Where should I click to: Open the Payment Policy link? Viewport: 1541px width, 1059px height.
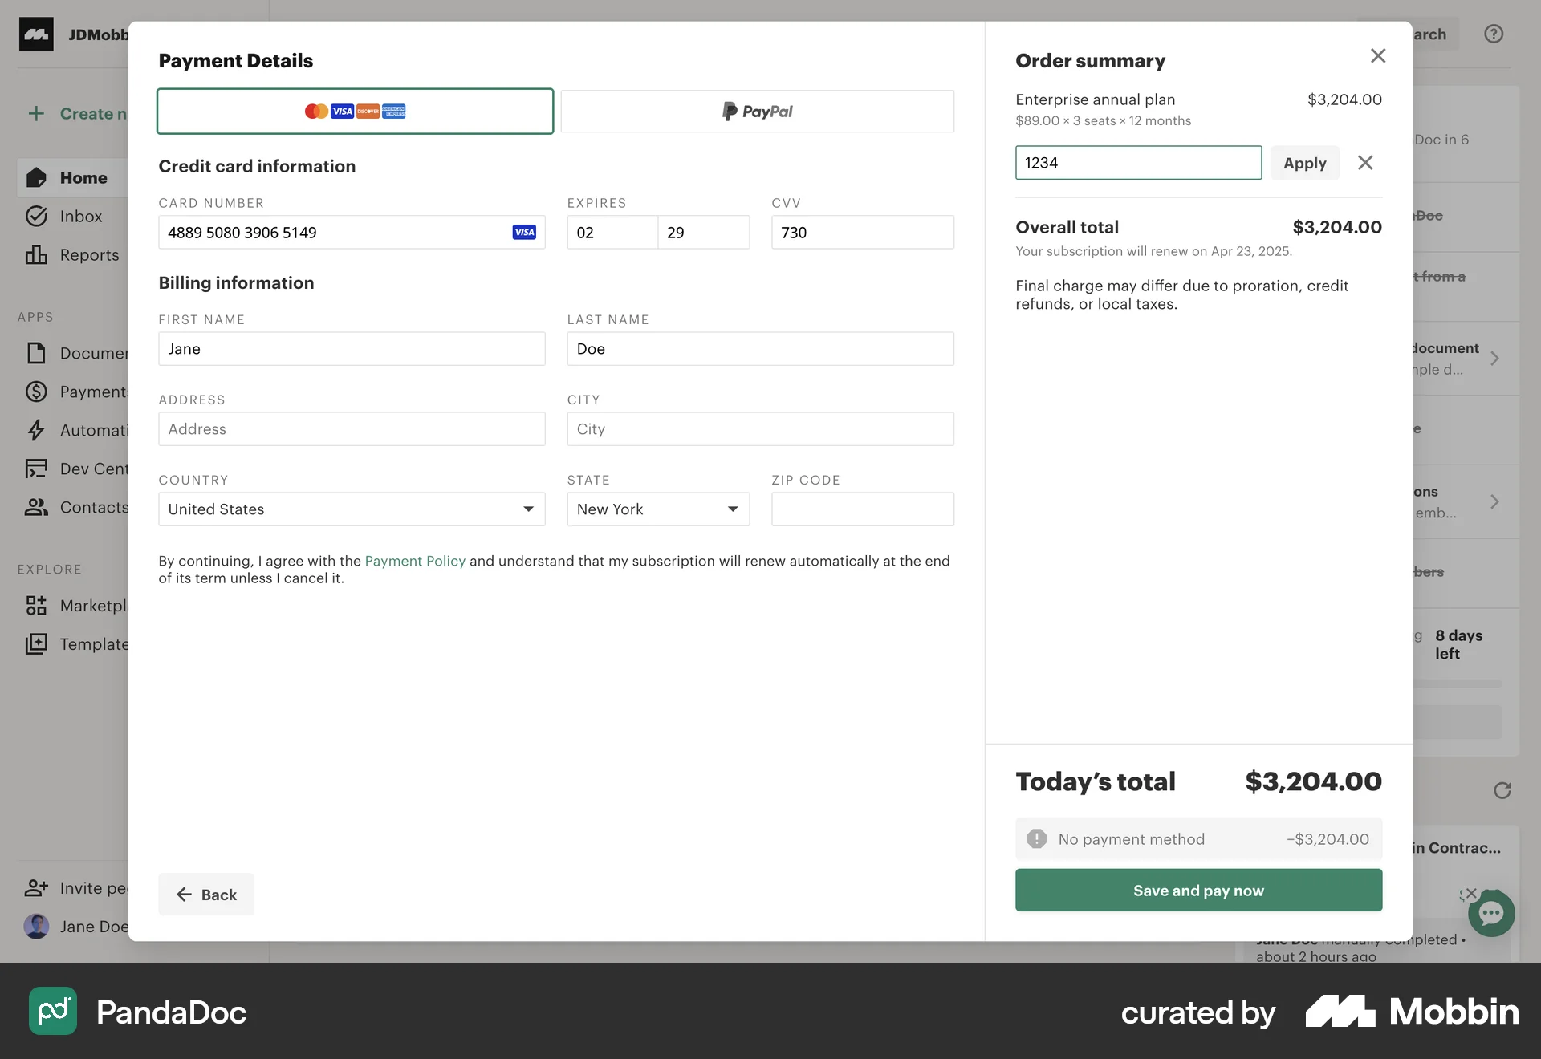pyautogui.click(x=415, y=561)
